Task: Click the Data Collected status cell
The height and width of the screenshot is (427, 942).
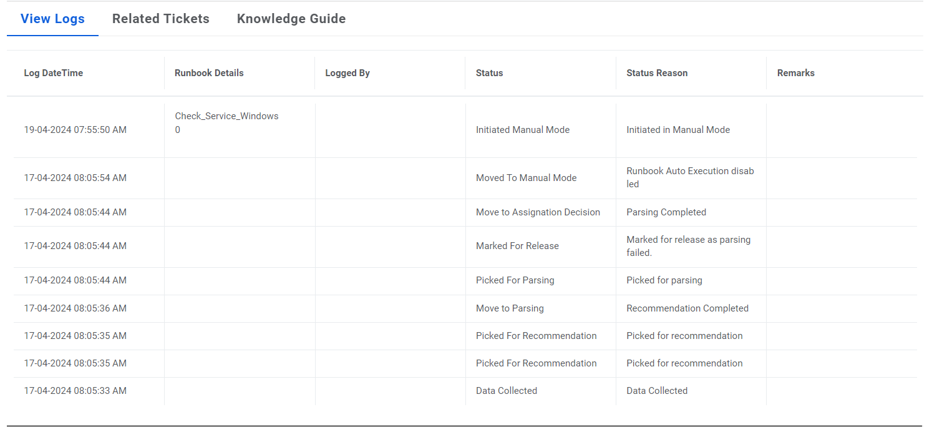Action: point(506,391)
